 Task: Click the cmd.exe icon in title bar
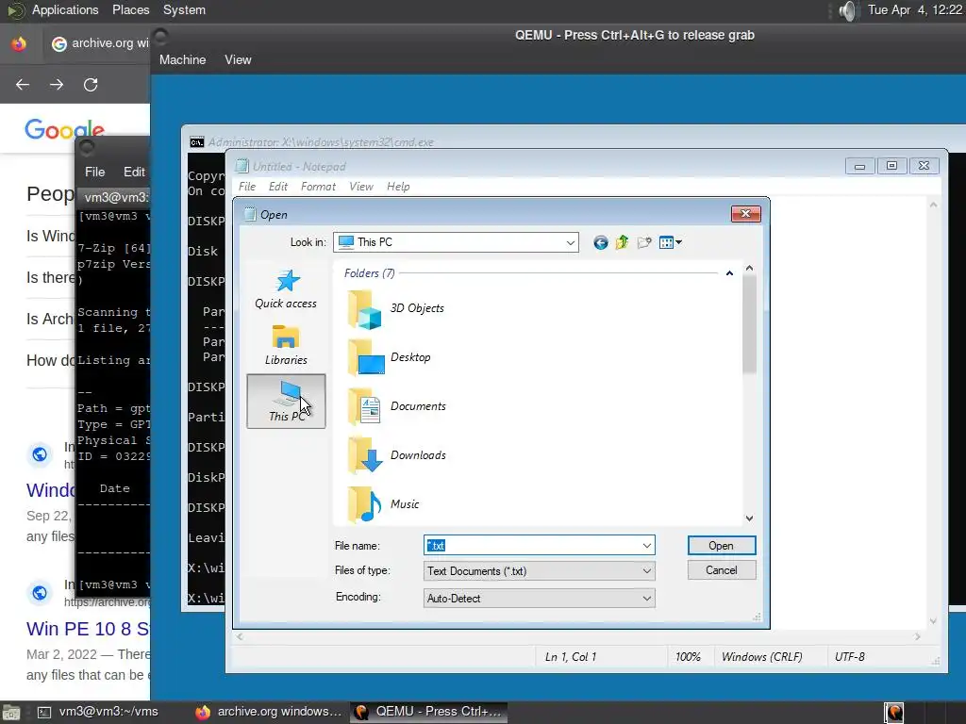pyautogui.click(x=196, y=142)
